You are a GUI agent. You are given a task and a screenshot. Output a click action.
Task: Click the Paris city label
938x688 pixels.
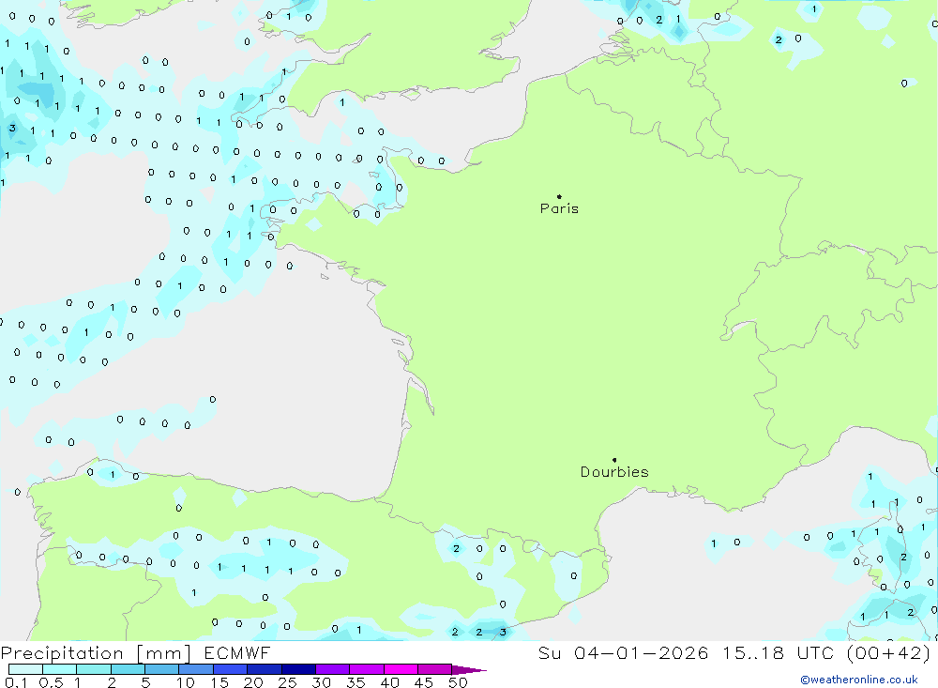[559, 208]
